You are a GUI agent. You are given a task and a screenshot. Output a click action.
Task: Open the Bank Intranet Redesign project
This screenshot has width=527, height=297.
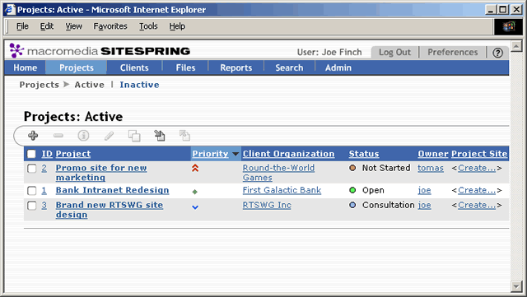click(112, 191)
